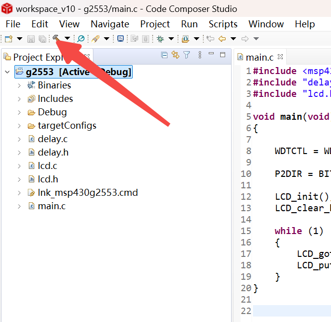Select g2553 [Active - Debug] project
The height and width of the screenshot is (322, 331).
click(x=73, y=72)
